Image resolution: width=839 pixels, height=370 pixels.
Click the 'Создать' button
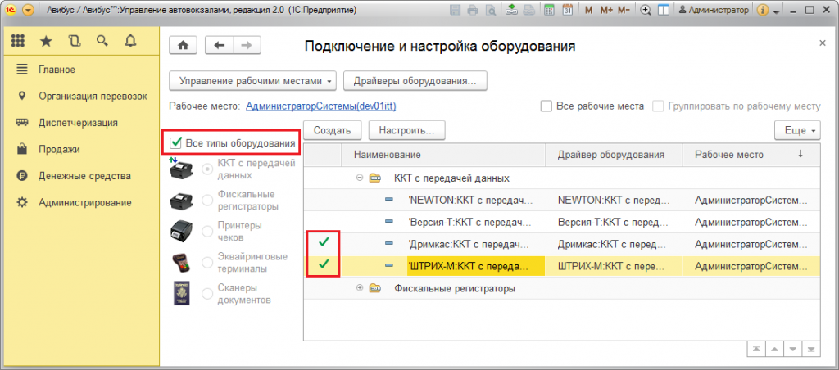pyautogui.click(x=332, y=130)
